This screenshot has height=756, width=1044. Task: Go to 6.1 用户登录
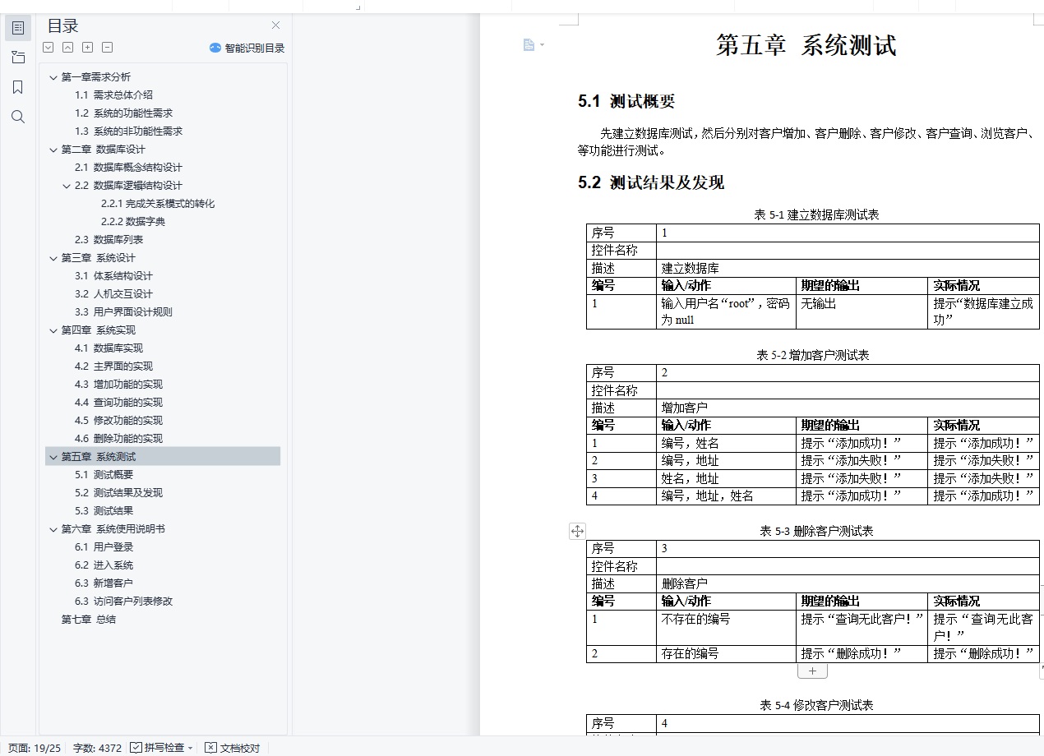[x=104, y=547]
